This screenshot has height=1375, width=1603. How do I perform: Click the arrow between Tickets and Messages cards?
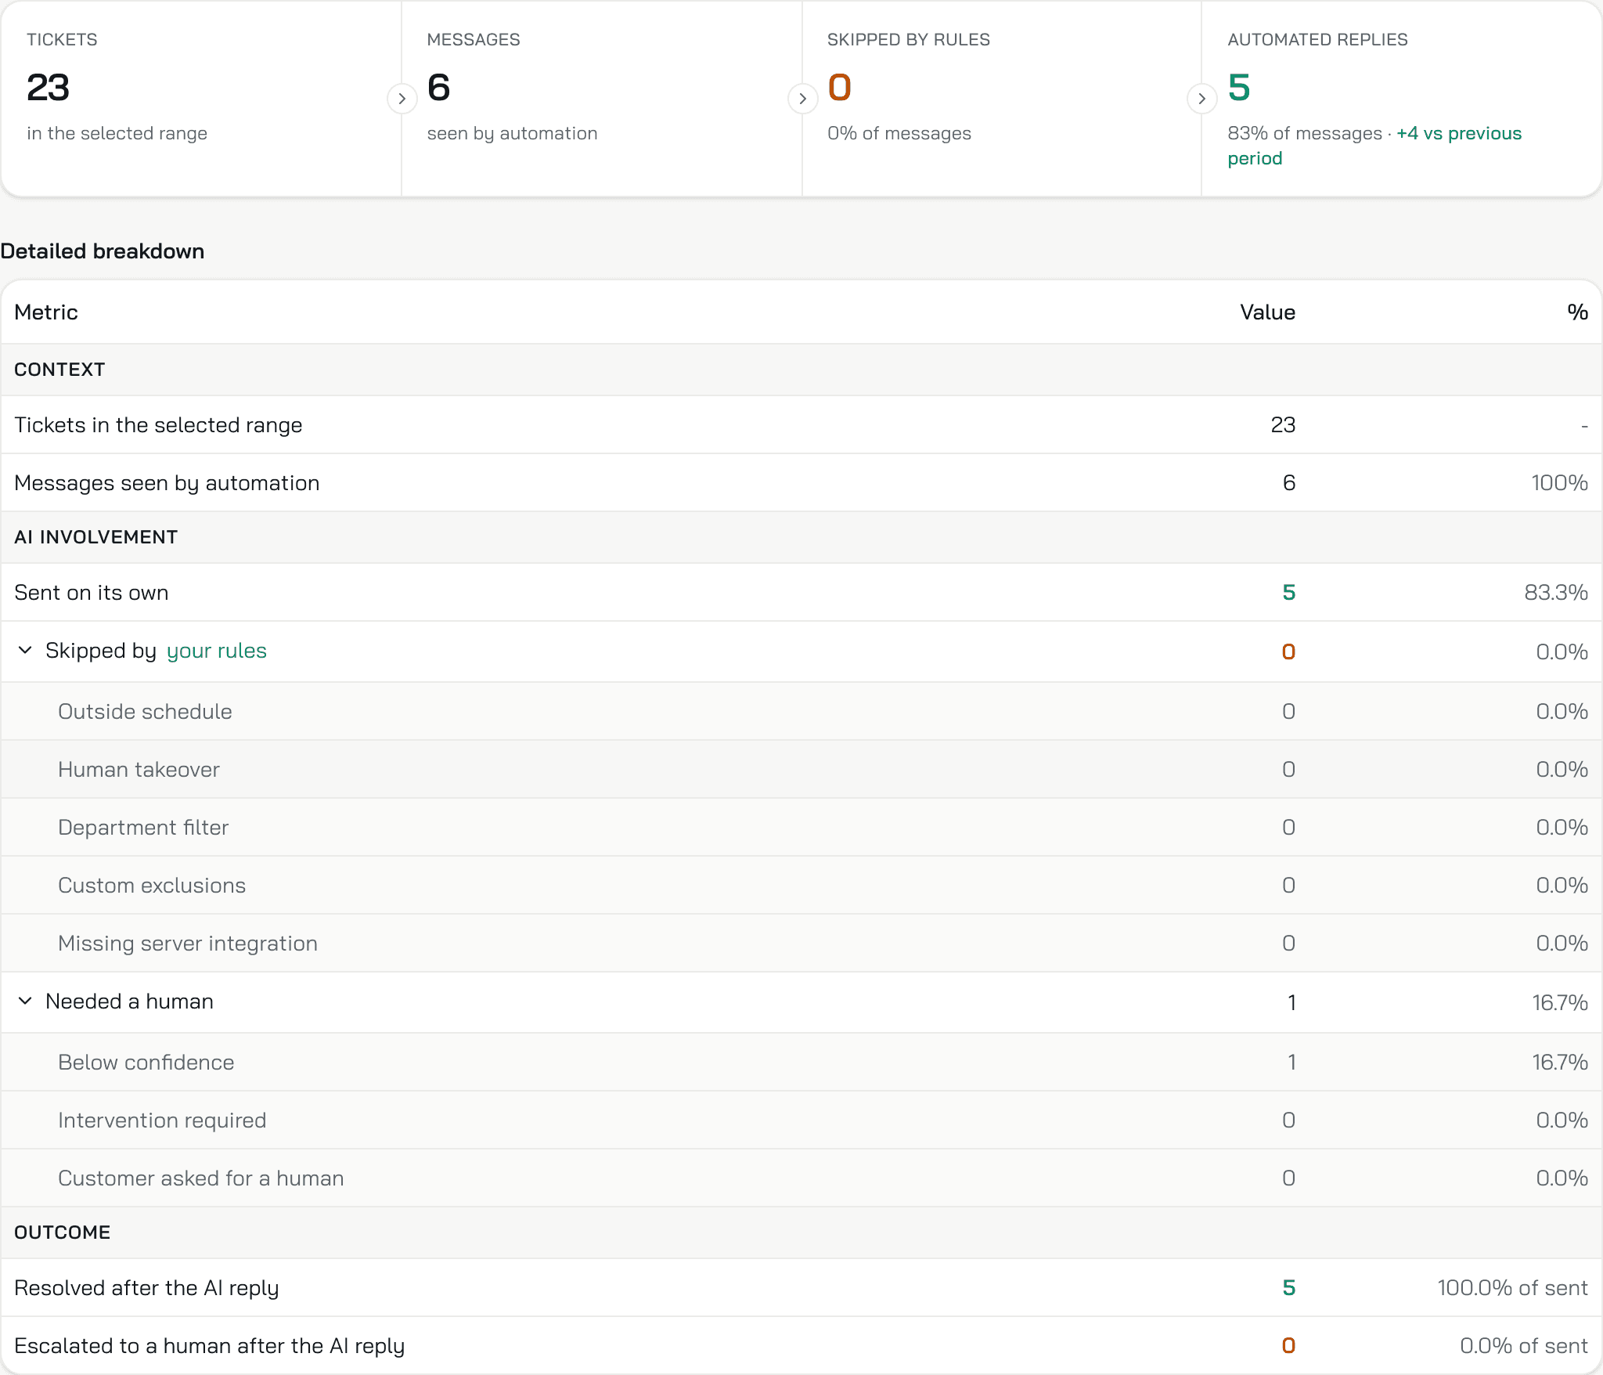tap(402, 99)
